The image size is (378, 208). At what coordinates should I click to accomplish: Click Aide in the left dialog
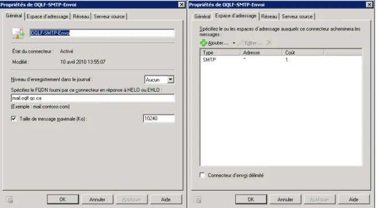click(166, 199)
